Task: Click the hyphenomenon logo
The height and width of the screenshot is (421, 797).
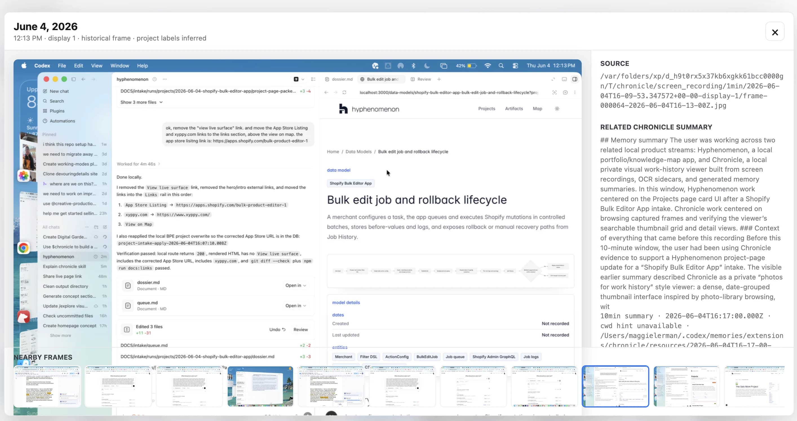Action: [x=369, y=109]
